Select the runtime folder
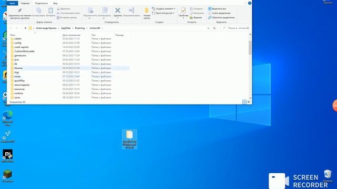Screen dimensions: 337x189 (x=18, y=93)
